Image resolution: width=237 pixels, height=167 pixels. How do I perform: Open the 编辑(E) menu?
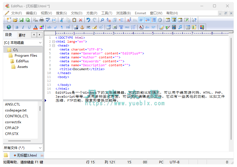coord(31,13)
